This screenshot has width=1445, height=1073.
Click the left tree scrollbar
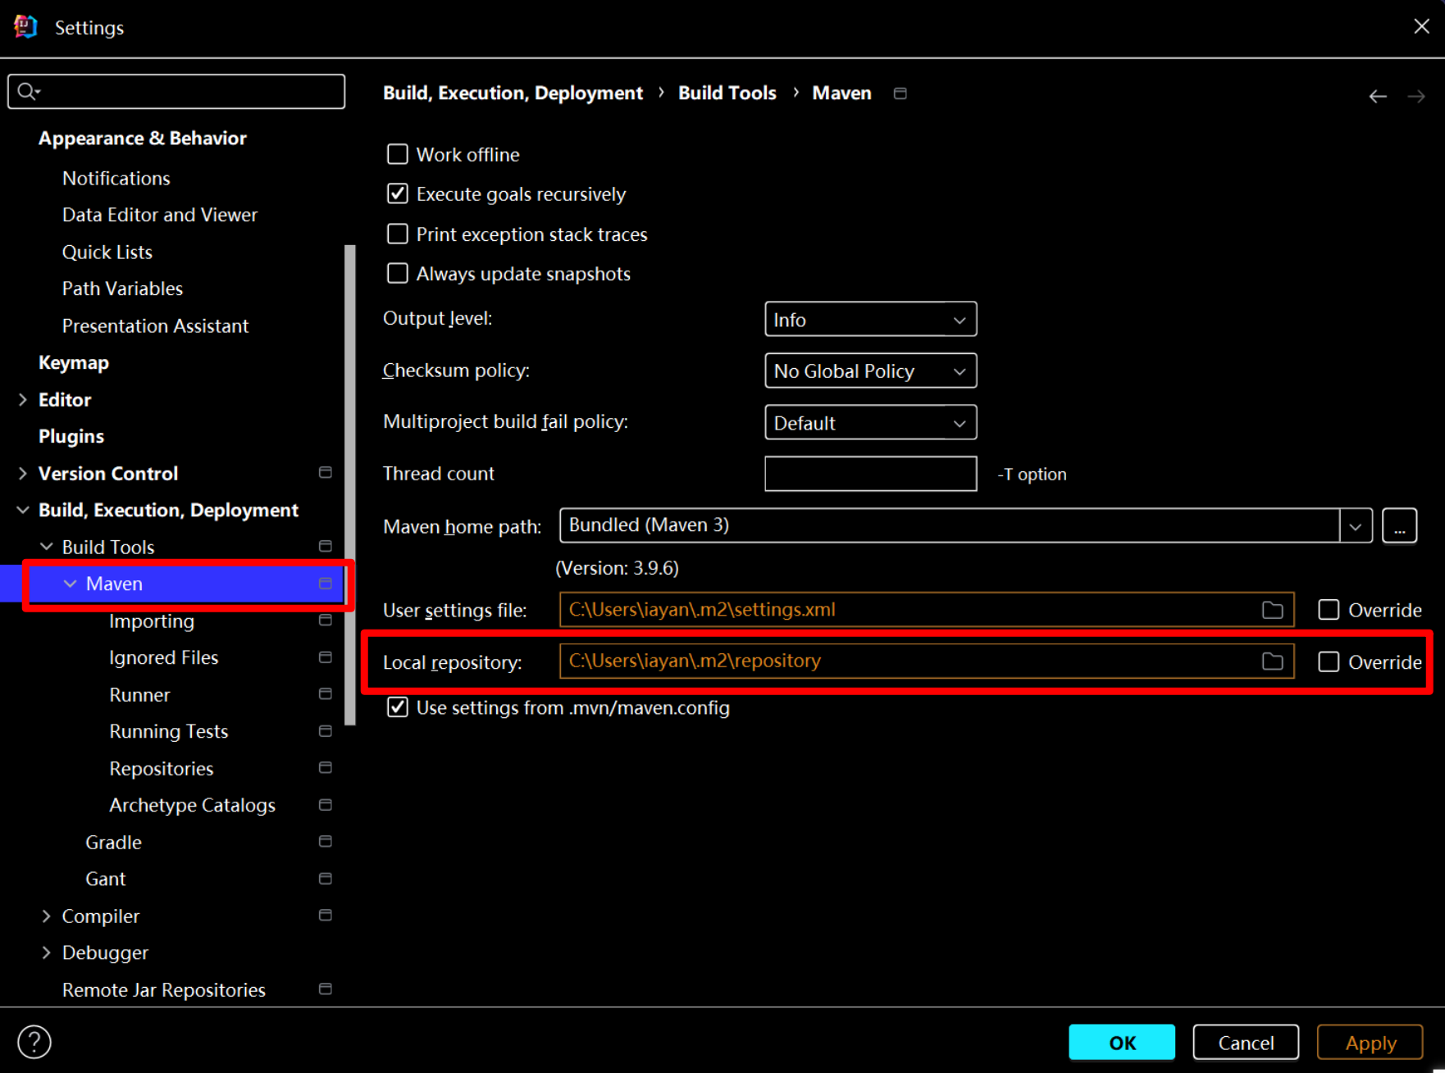350,485
